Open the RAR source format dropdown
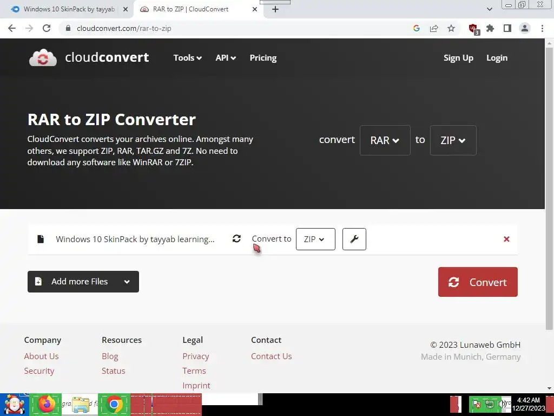Screen dimensions: 554x416 [385, 140]
